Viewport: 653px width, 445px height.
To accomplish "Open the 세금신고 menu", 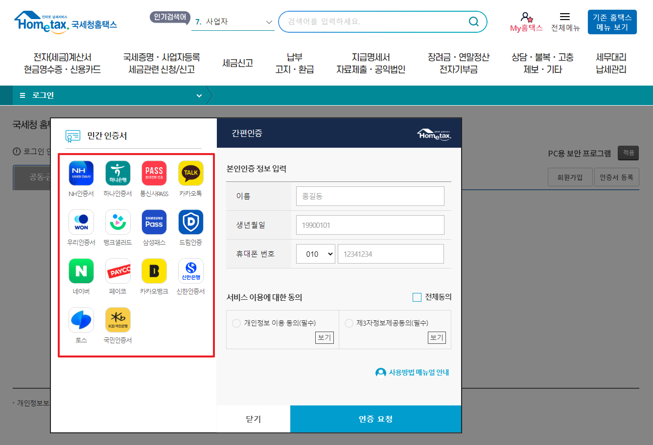I will click(x=237, y=64).
